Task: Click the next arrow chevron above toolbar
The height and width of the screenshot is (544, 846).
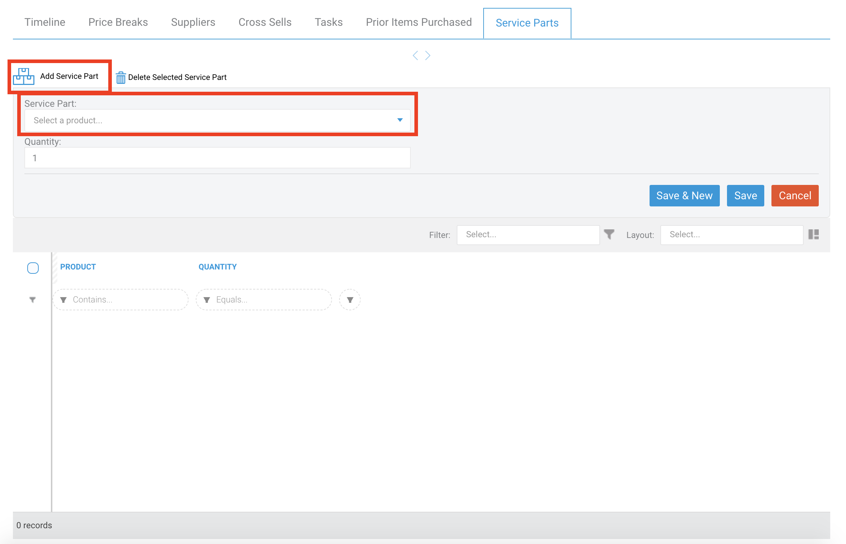Action: (428, 56)
